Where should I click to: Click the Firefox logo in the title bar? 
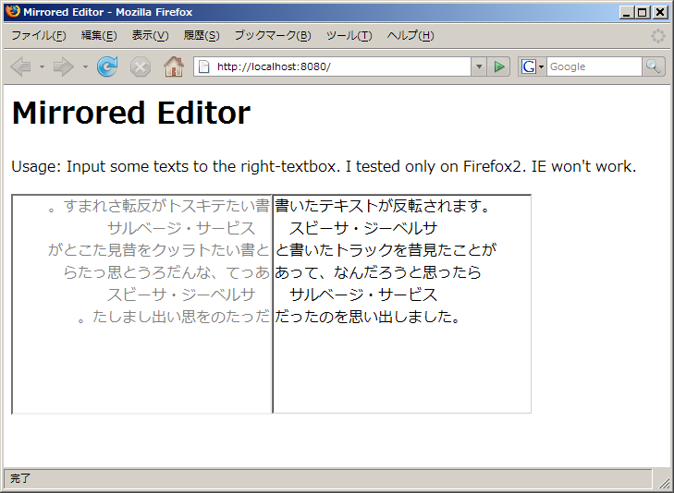[x=13, y=12]
